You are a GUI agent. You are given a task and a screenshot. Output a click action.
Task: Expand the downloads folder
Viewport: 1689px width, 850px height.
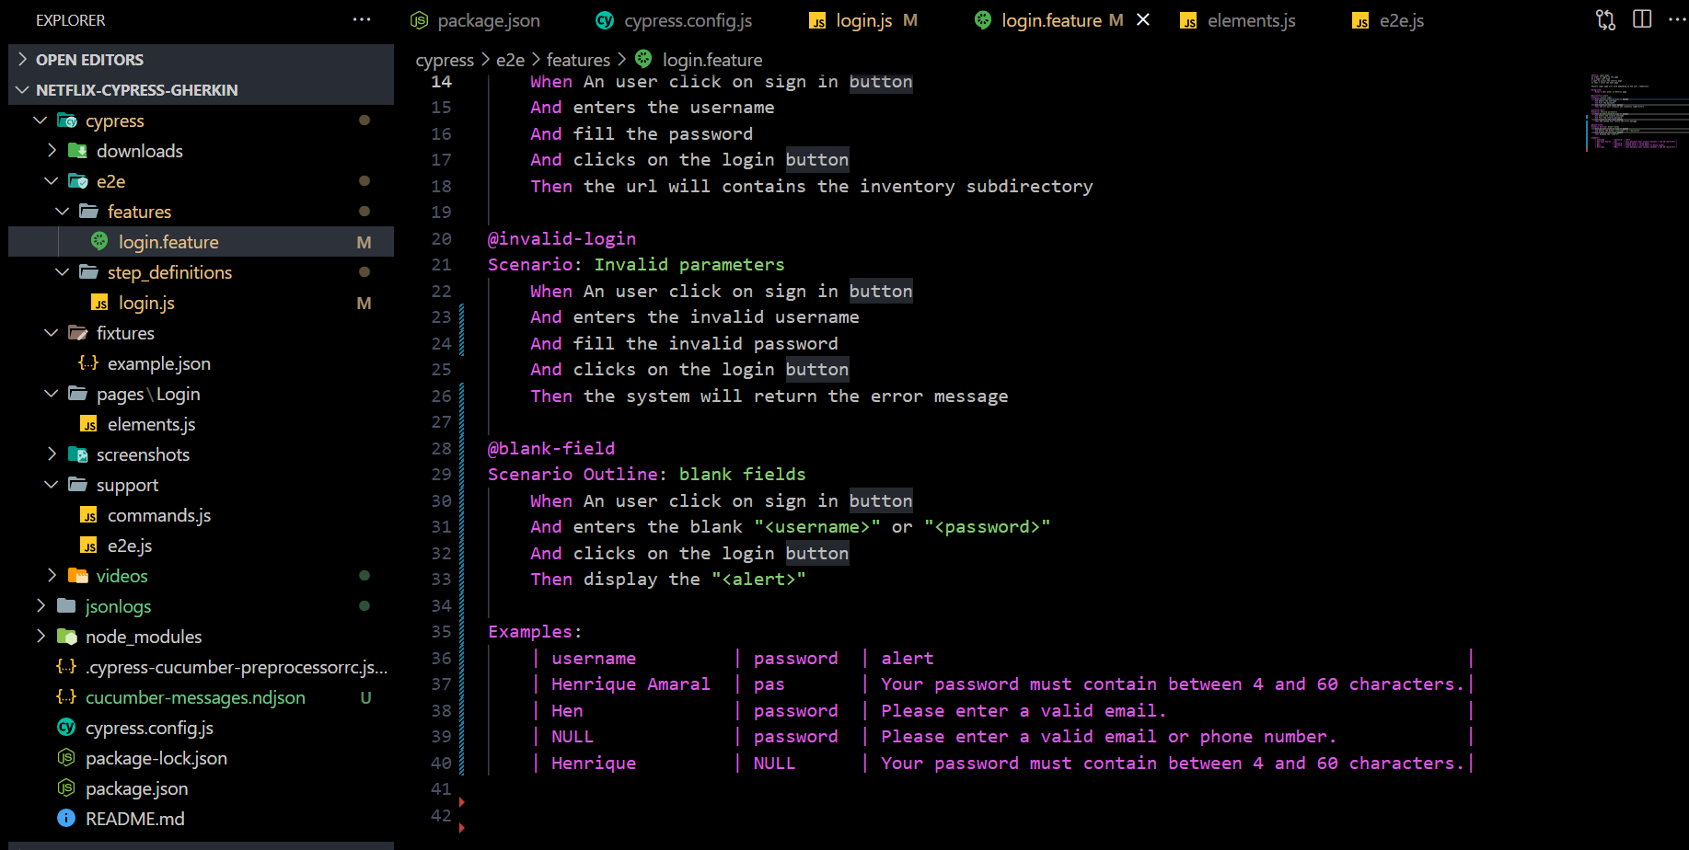pos(52,150)
